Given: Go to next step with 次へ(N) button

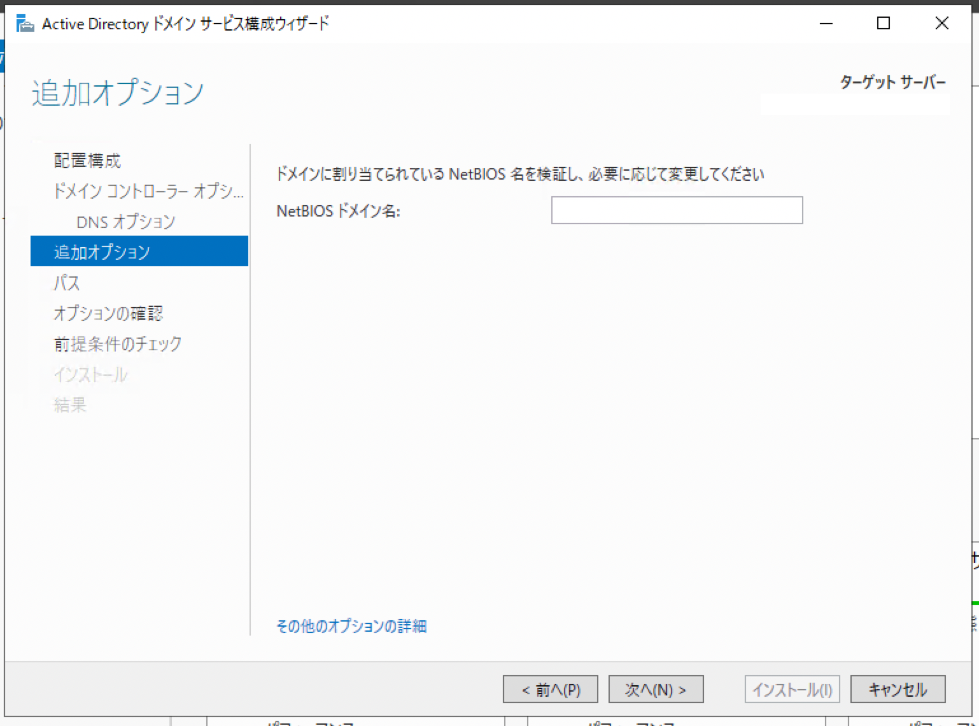Looking at the screenshot, I should [x=656, y=689].
